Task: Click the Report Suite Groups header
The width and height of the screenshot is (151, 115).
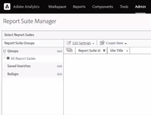Action: tap(20, 43)
